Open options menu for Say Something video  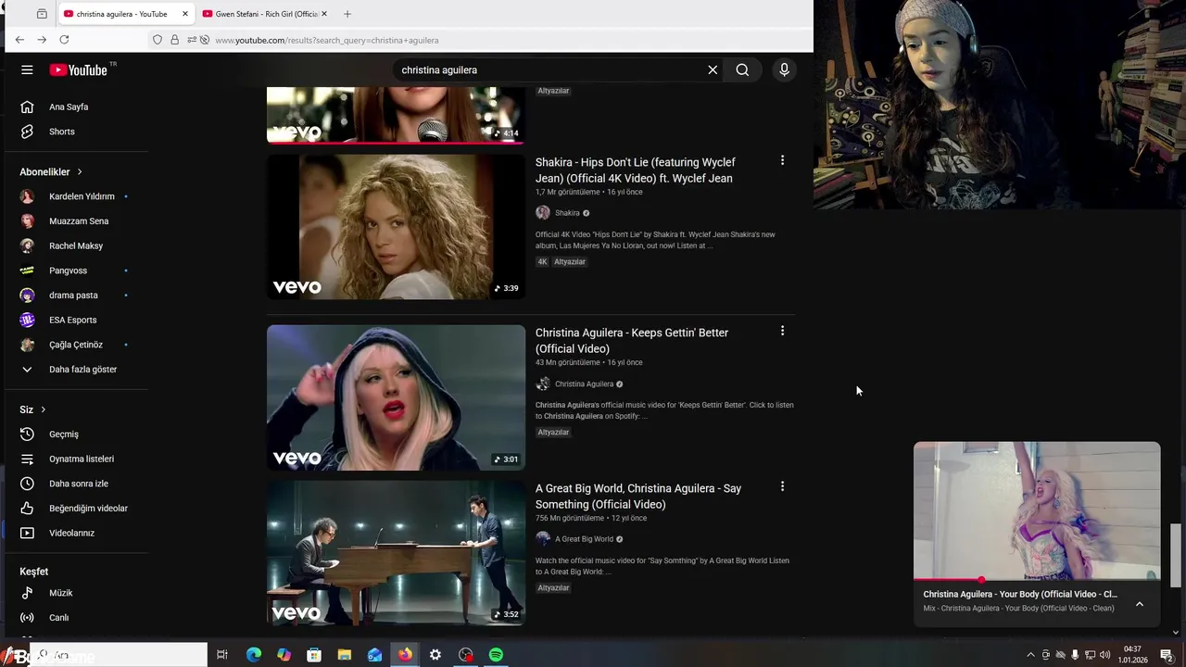pyautogui.click(x=782, y=486)
